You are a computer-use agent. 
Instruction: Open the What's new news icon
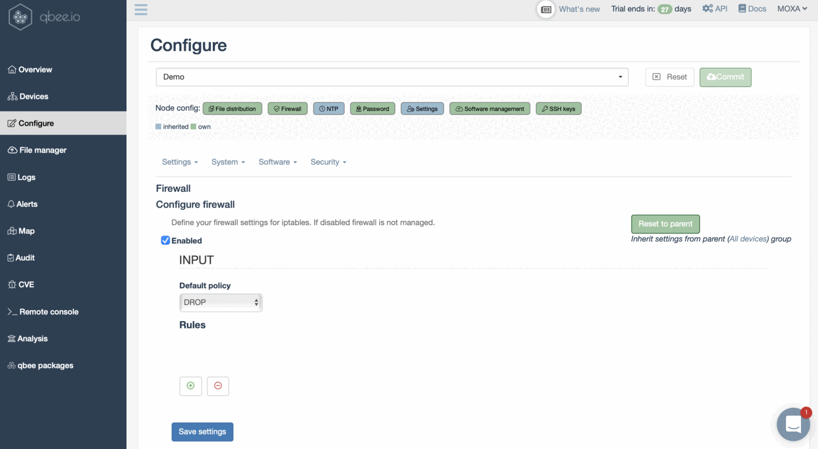tap(546, 9)
